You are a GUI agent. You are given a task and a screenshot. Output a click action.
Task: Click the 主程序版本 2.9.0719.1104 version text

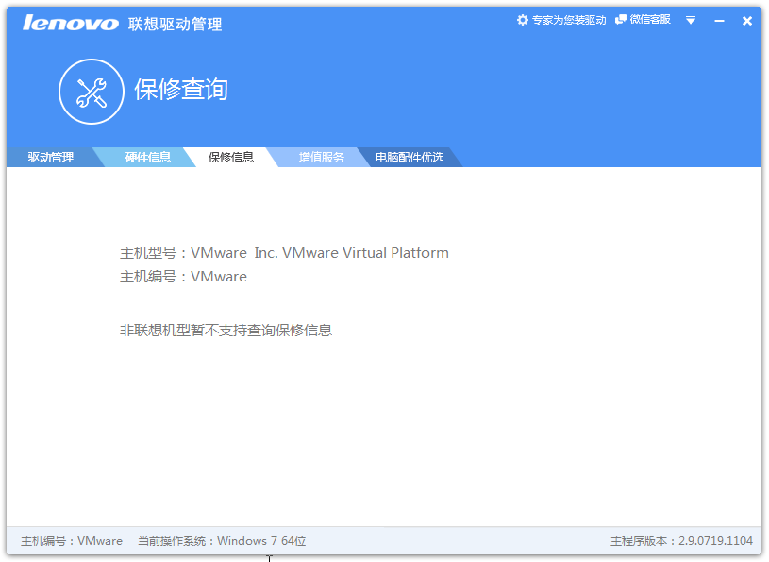pyautogui.click(x=681, y=541)
